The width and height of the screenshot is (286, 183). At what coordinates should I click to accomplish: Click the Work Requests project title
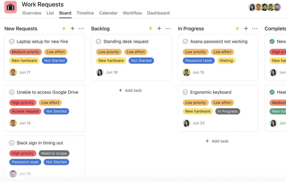[x=43, y=4]
